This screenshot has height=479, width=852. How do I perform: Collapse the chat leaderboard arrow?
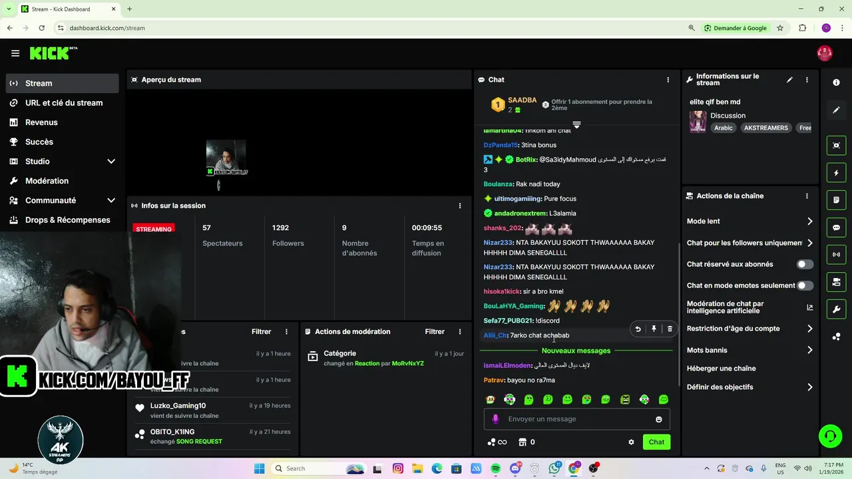click(x=576, y=125)
